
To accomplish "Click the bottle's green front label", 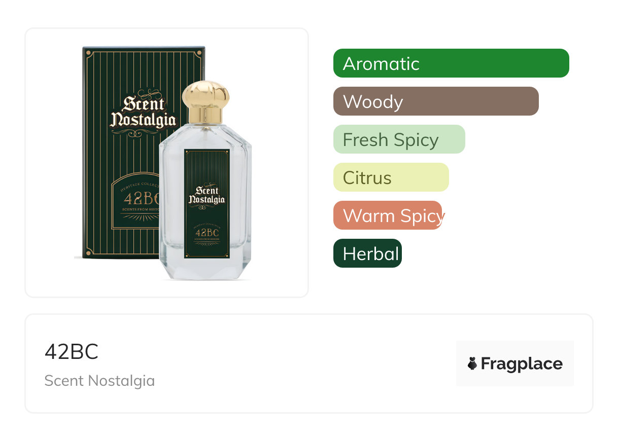I will point(207,203).
